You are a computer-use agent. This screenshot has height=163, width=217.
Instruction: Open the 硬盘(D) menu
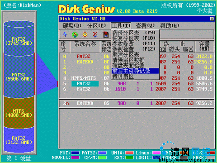(x=72, y=26)
